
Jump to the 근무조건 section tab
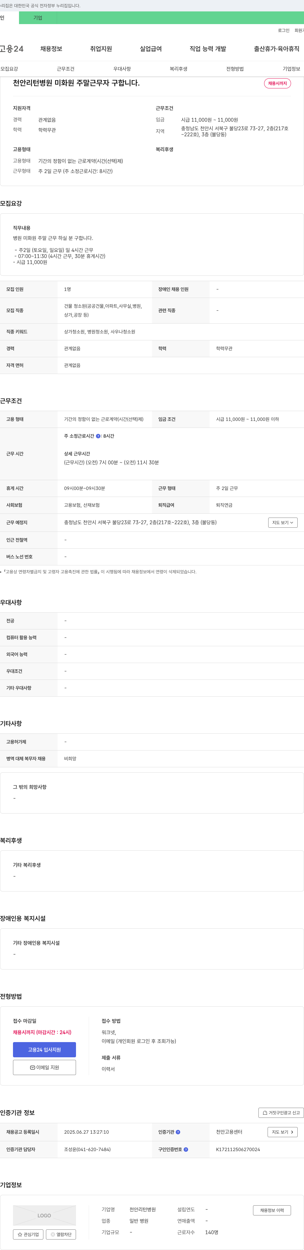[66, 69]
